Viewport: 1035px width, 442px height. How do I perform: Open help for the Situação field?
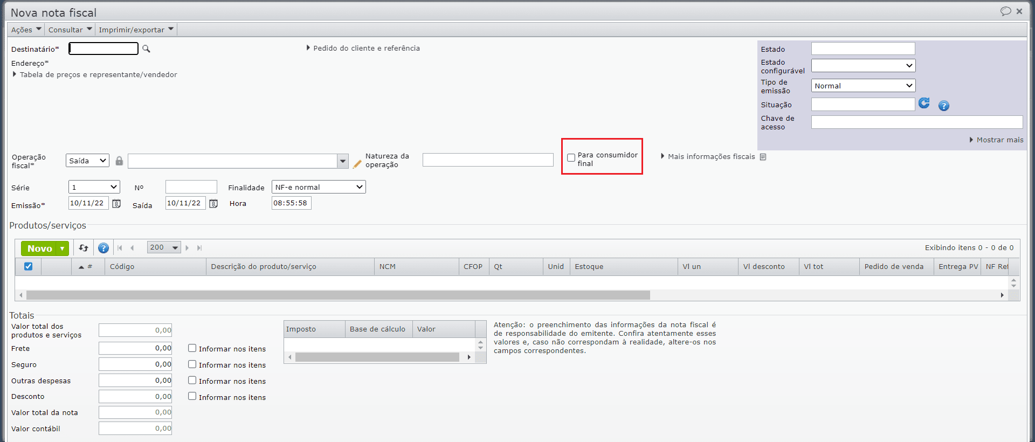[x=944, y=106]
